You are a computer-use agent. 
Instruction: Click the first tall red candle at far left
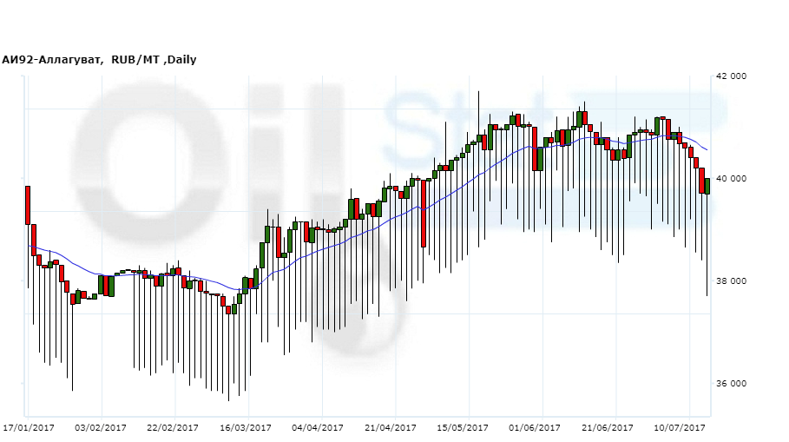point(28,205)
